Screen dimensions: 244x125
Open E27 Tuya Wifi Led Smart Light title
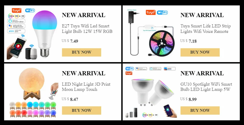point(87,29)
